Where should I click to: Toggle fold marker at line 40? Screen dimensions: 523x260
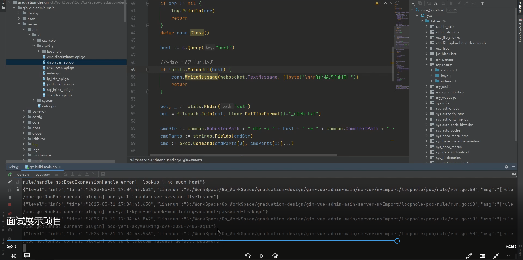(x=148, y=3)
